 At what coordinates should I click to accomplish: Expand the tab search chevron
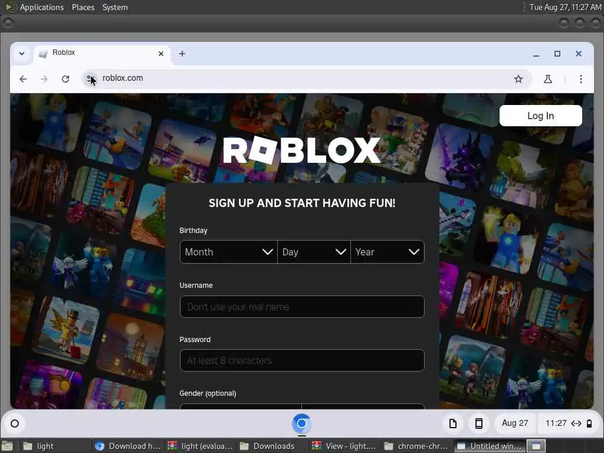[x=22, y=54]
